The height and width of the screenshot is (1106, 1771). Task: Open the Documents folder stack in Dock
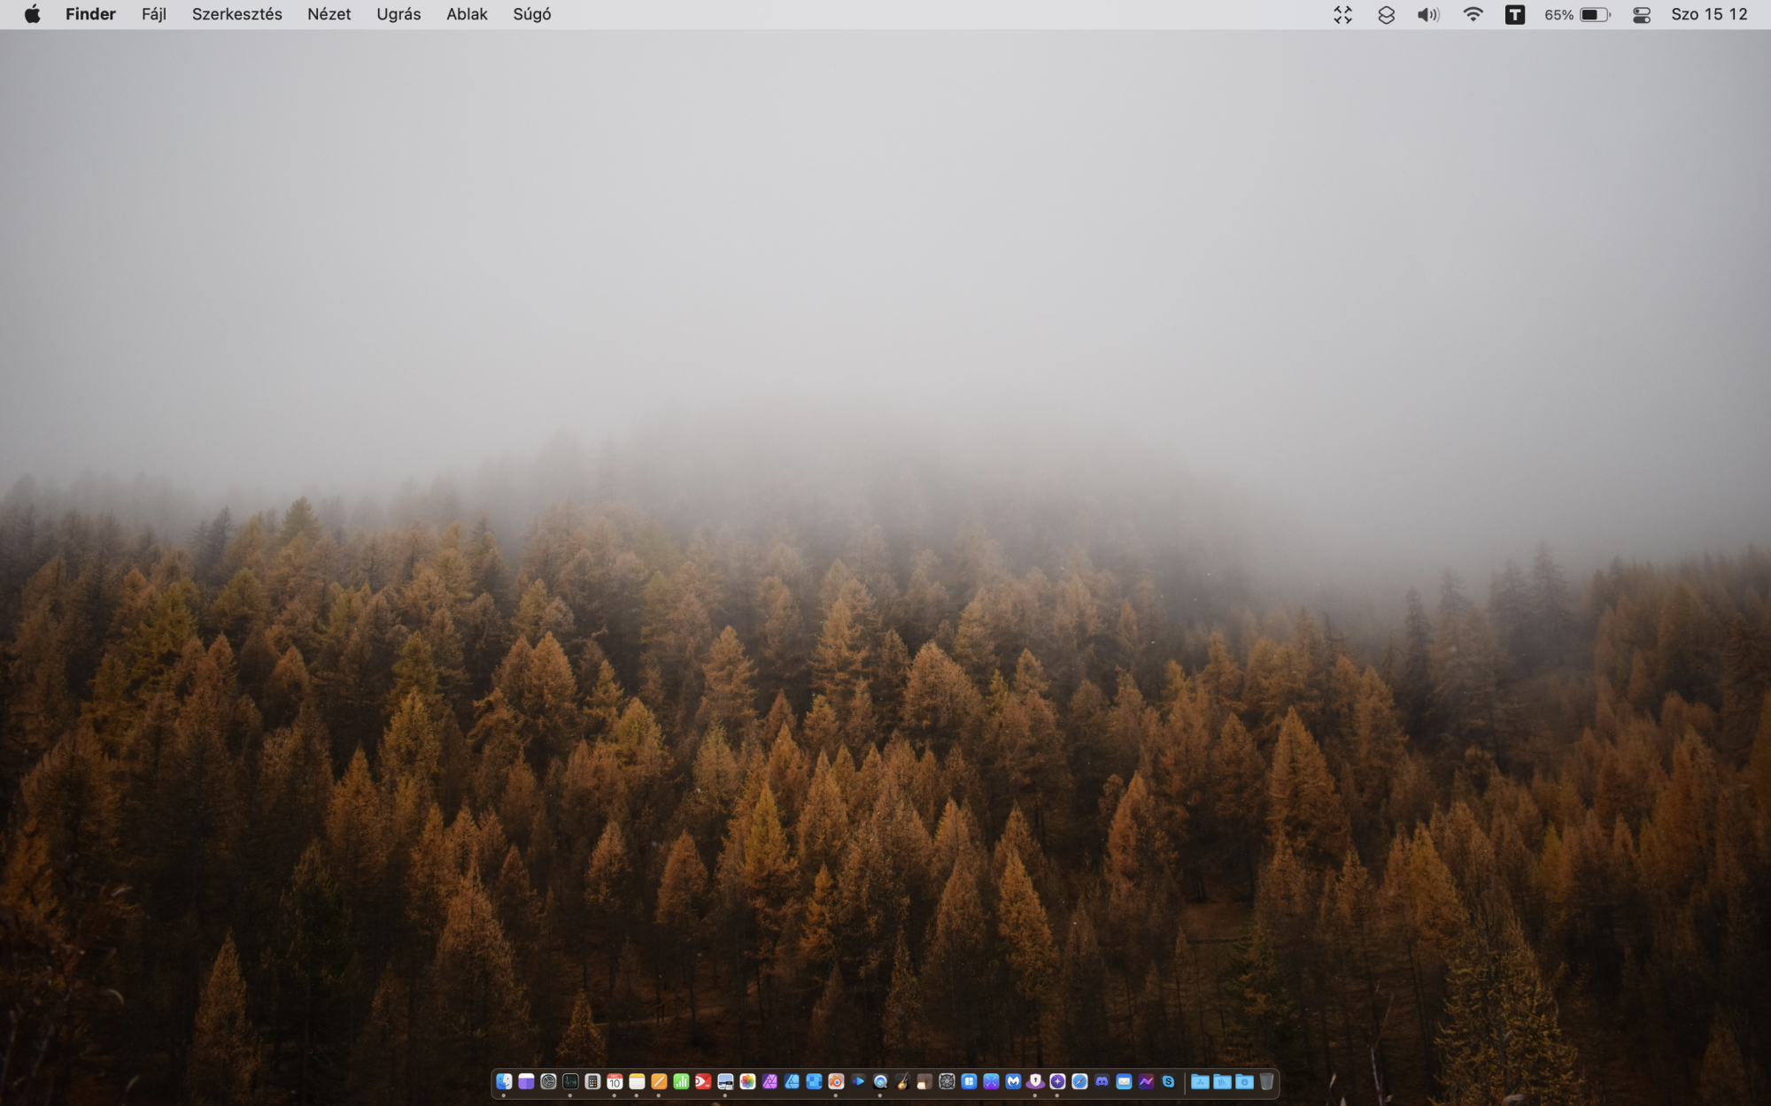[x=1222, y=1081]
